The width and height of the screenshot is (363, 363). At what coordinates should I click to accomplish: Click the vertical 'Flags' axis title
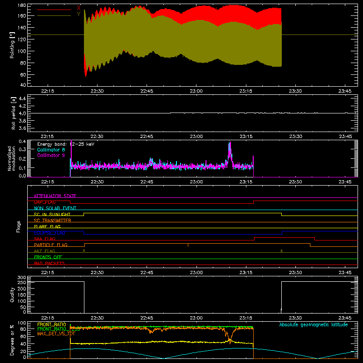coord(19,226)
